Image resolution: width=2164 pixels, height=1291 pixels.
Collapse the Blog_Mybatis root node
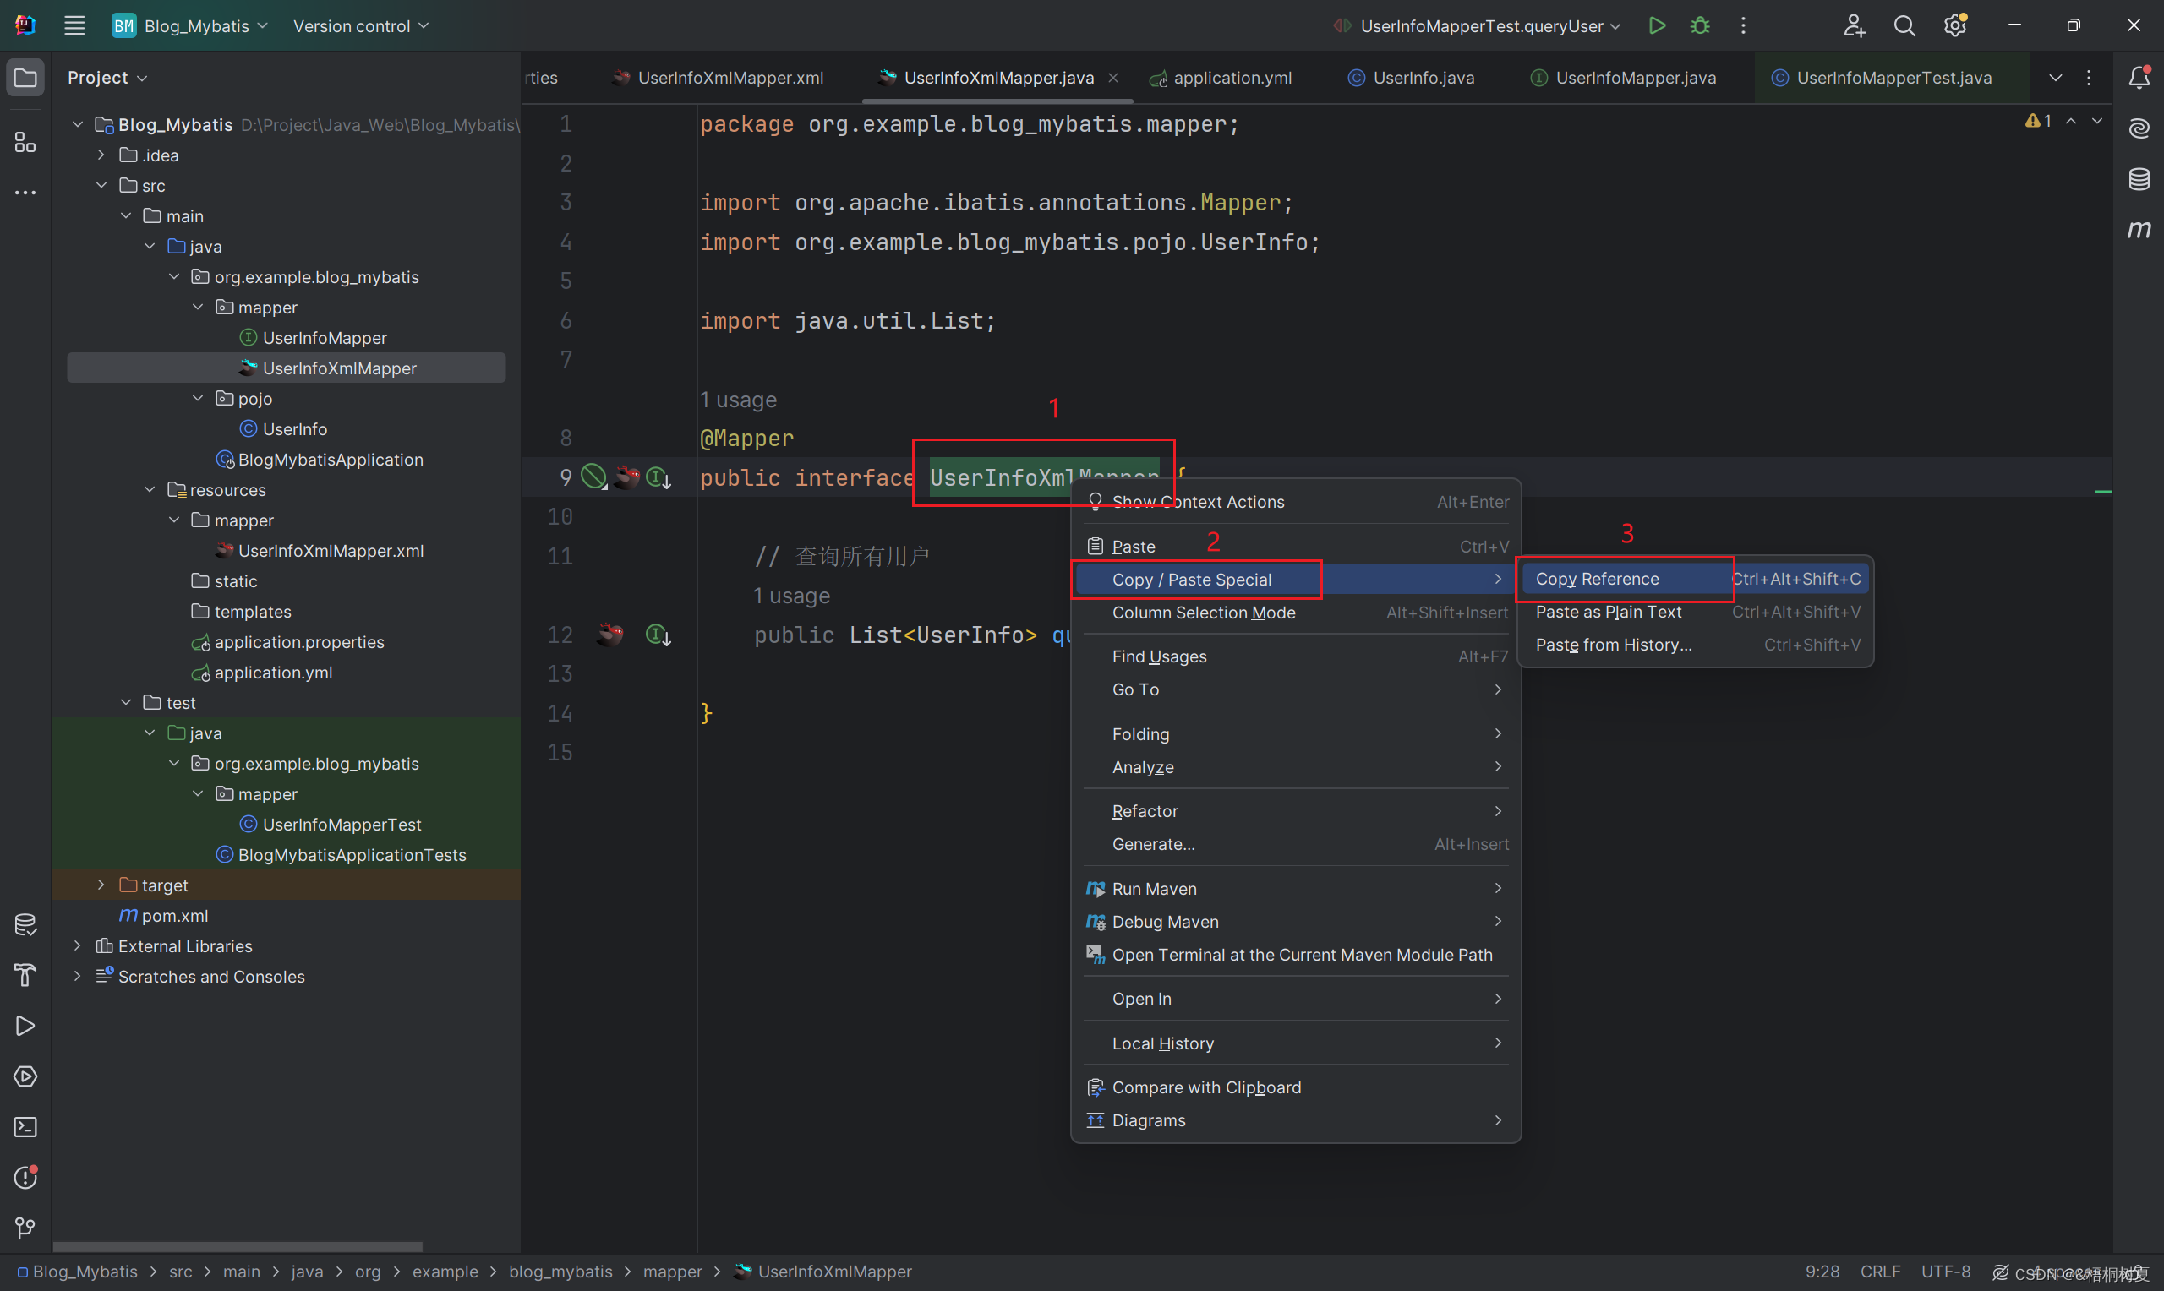pos(78,124)
